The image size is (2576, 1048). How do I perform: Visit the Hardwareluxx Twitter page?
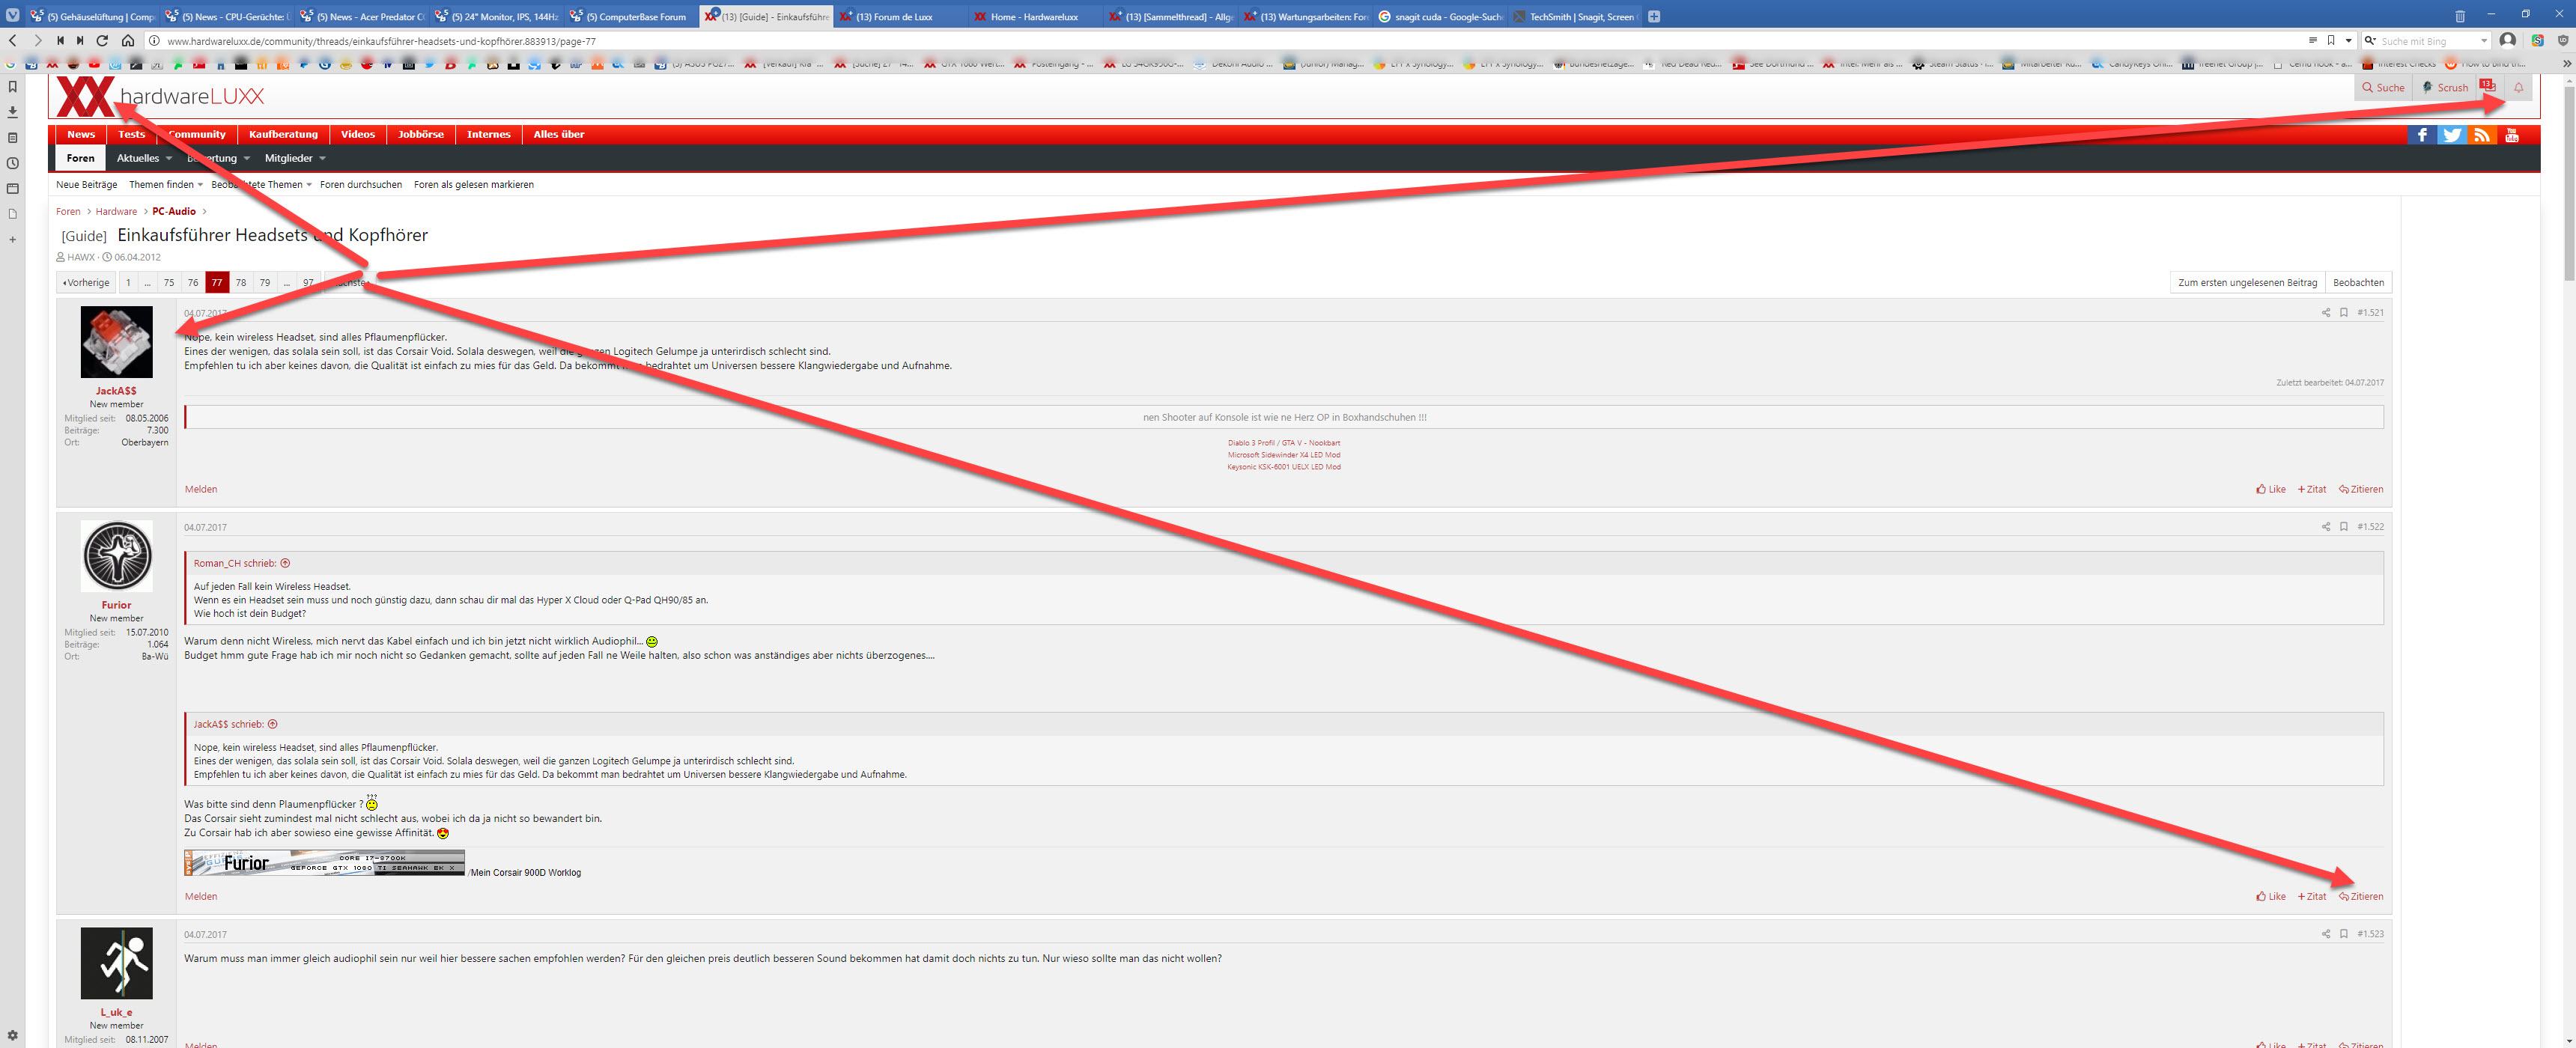pos(2451,135)
